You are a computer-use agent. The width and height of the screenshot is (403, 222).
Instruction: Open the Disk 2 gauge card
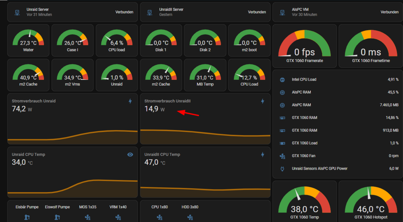205,40
